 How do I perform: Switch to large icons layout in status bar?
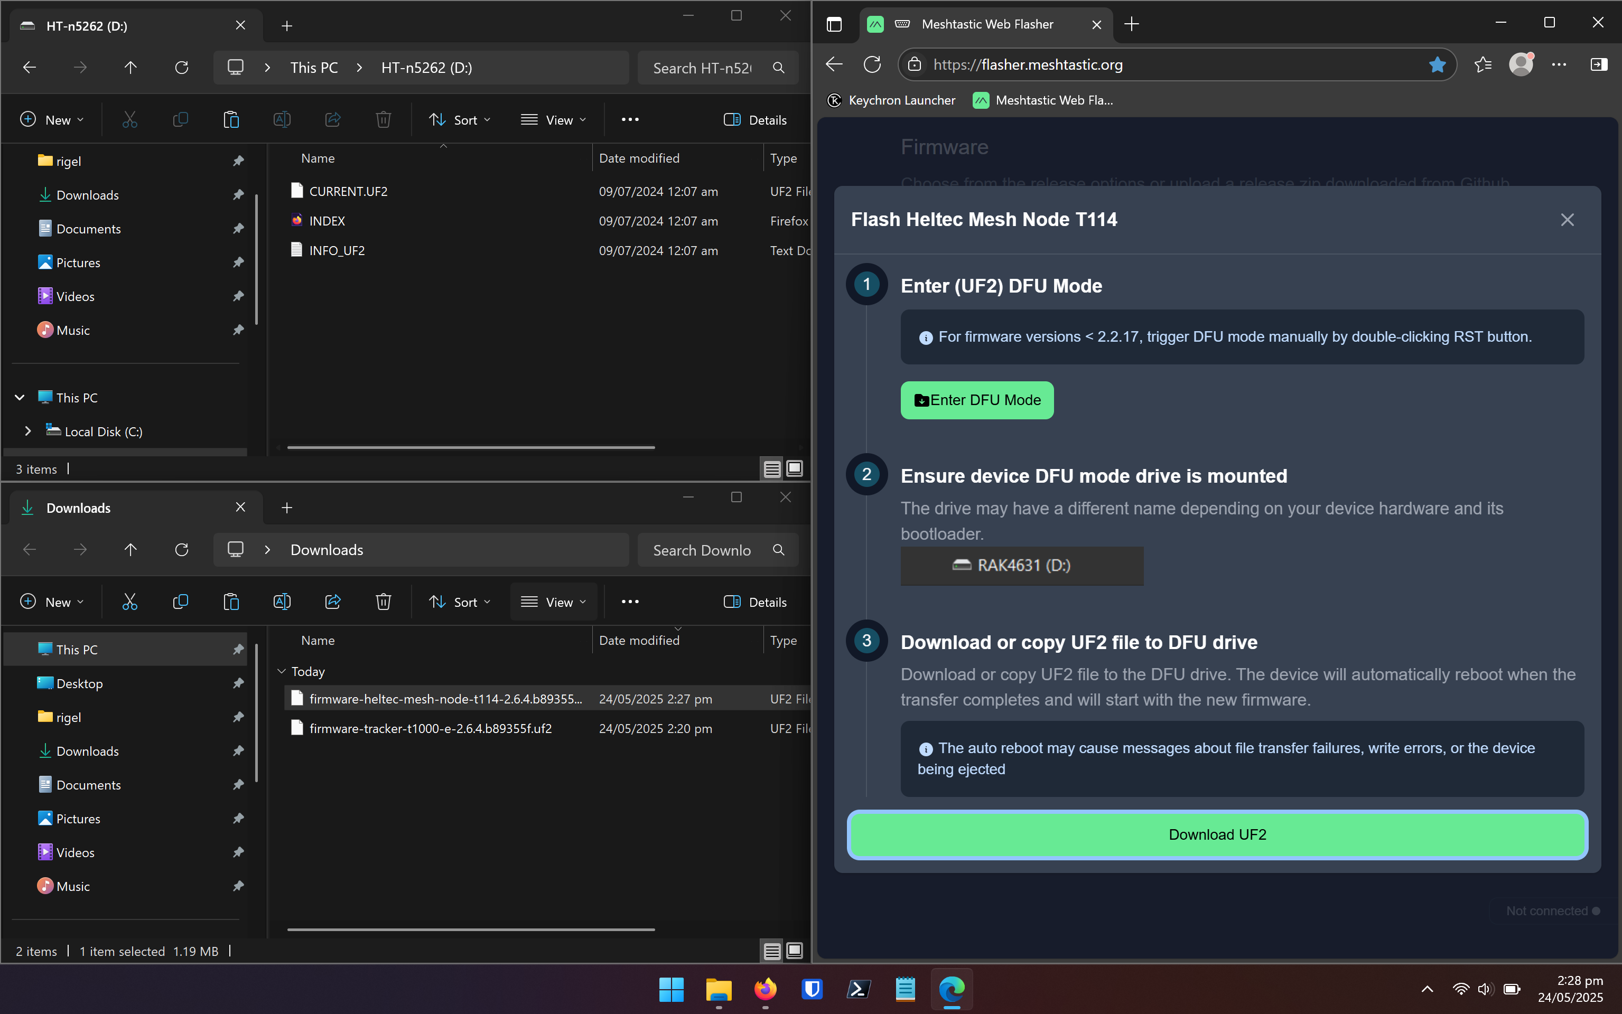point(794,469)
